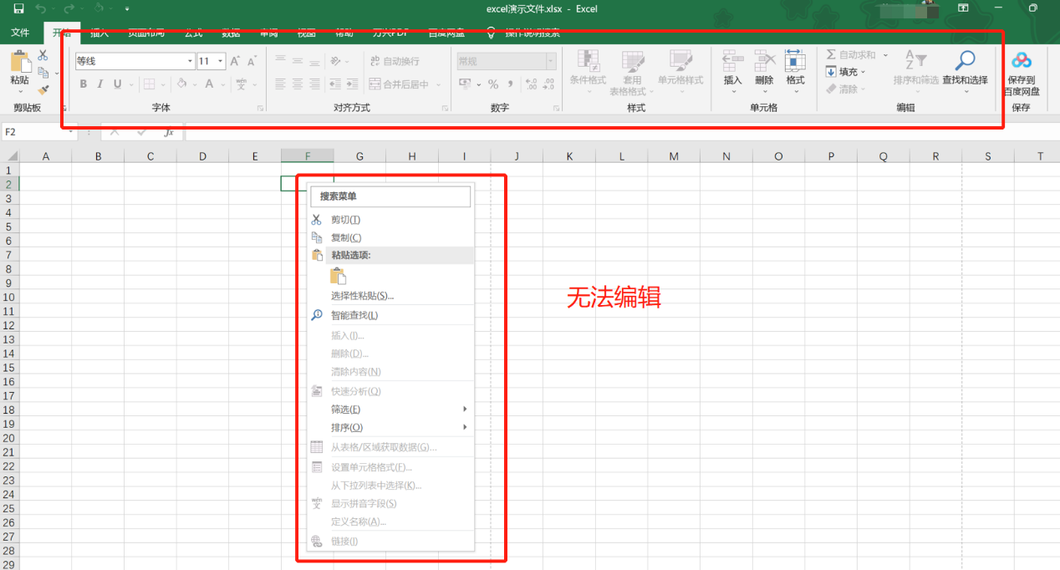This screenshot has height=570, width=1060.
Task: Click the Conditional Formatting (条件格式) icon
Action: tap(588, 62)
